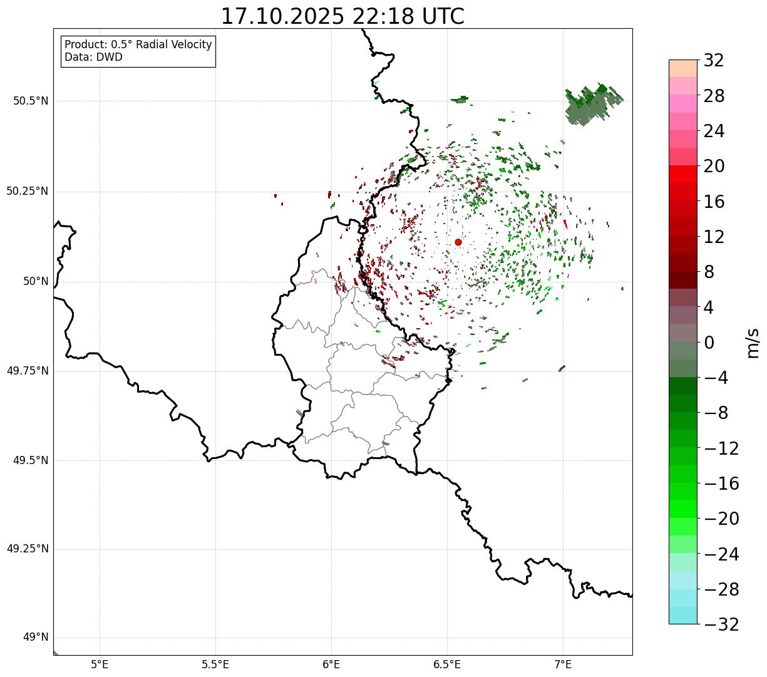Screen dimensions: 767x677
Task: Pick the dark green segment −4 to −6 m/s
Action: [x=682, y=386]
